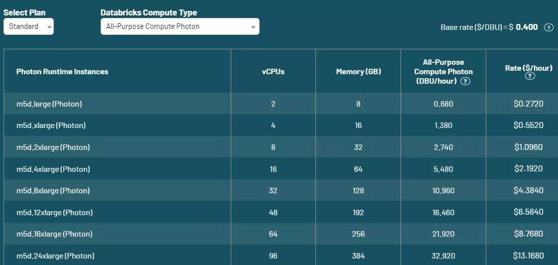Click the $1.0960 rate cell

click(x=529, y=147)
